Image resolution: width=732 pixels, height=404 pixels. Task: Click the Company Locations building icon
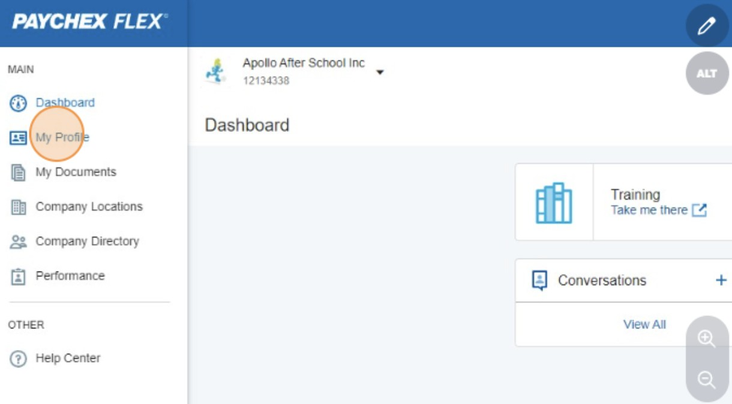[18, 207]
